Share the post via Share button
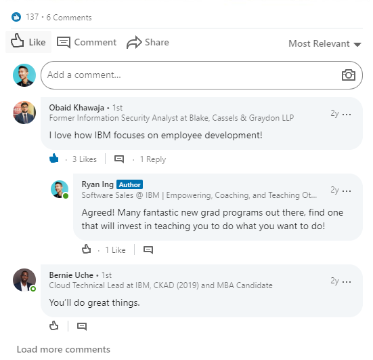373x360 pixels. click(x=148, y=43)
